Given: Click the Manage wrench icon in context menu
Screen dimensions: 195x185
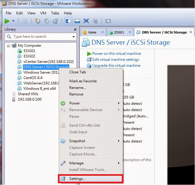Looking at the screenshot, I should (x=63, y=163).
